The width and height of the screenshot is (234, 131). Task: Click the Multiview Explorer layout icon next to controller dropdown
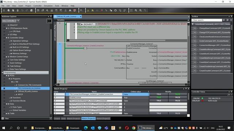coord(49,21)
